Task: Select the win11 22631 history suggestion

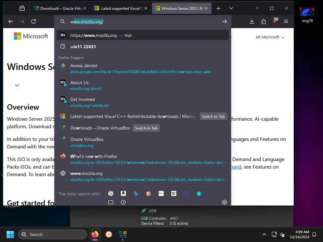Action: (x=143, y=47)
